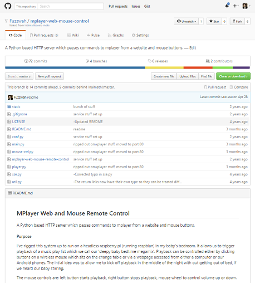
Task: Click Fuzzwah commit author avatar
Action: click(x=10, y=97)
